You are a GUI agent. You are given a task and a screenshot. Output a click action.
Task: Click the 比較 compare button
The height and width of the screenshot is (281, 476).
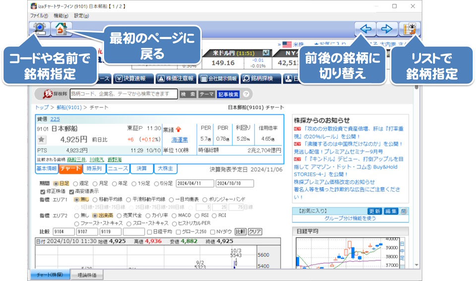tap(240, 232)
